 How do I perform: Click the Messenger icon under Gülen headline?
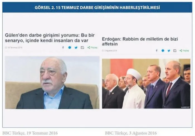tap(70, 48)
